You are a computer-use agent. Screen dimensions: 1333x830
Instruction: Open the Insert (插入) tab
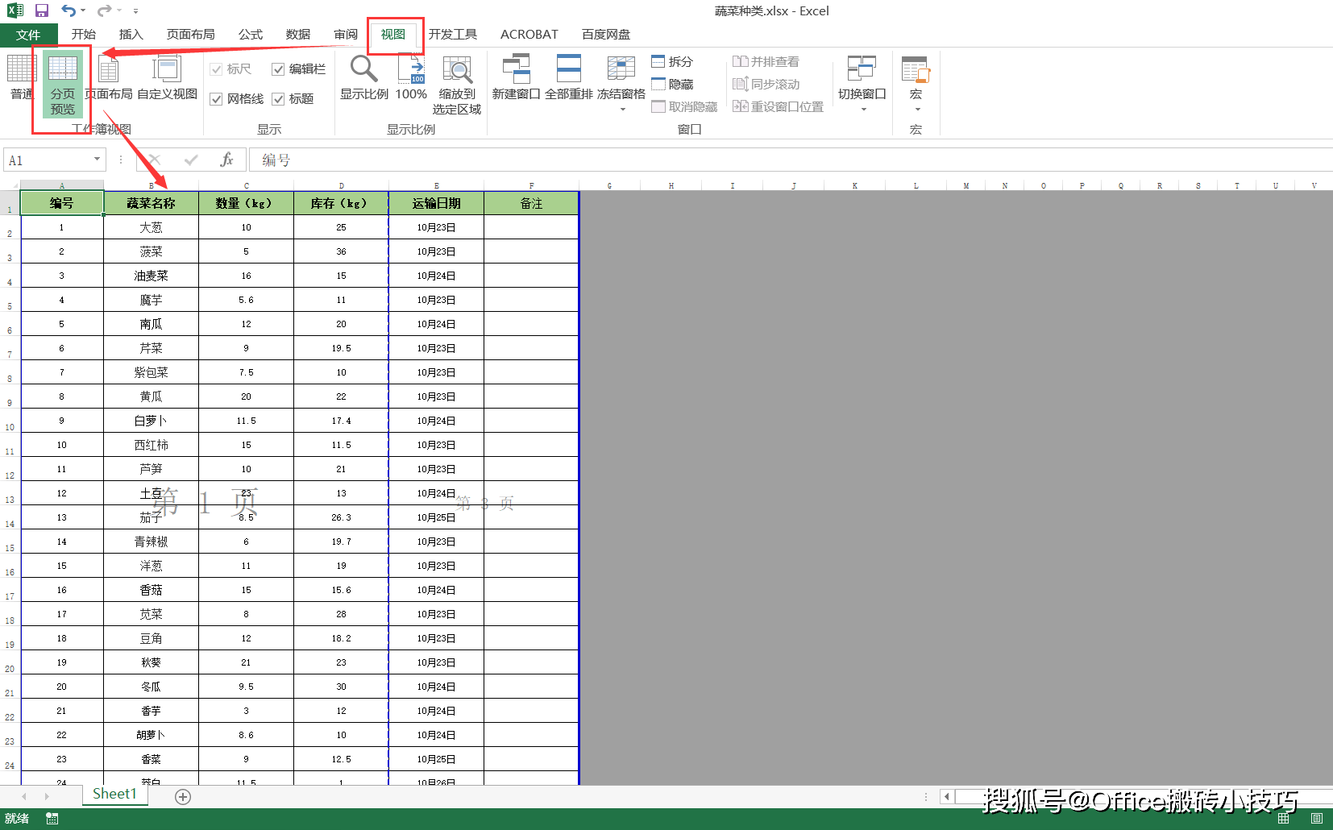(x=131, y=35)
